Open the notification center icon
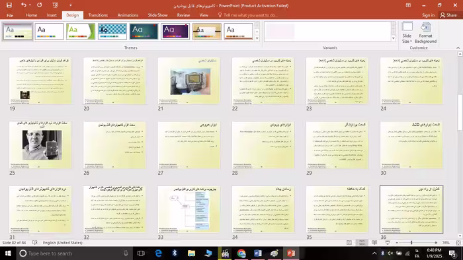 452,253
